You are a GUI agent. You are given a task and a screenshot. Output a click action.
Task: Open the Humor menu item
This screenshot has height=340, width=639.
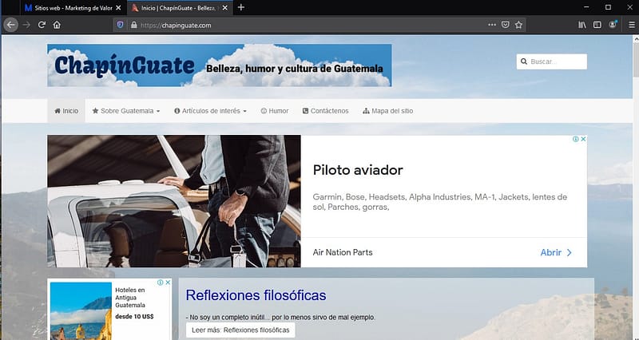tap(274, 111)
